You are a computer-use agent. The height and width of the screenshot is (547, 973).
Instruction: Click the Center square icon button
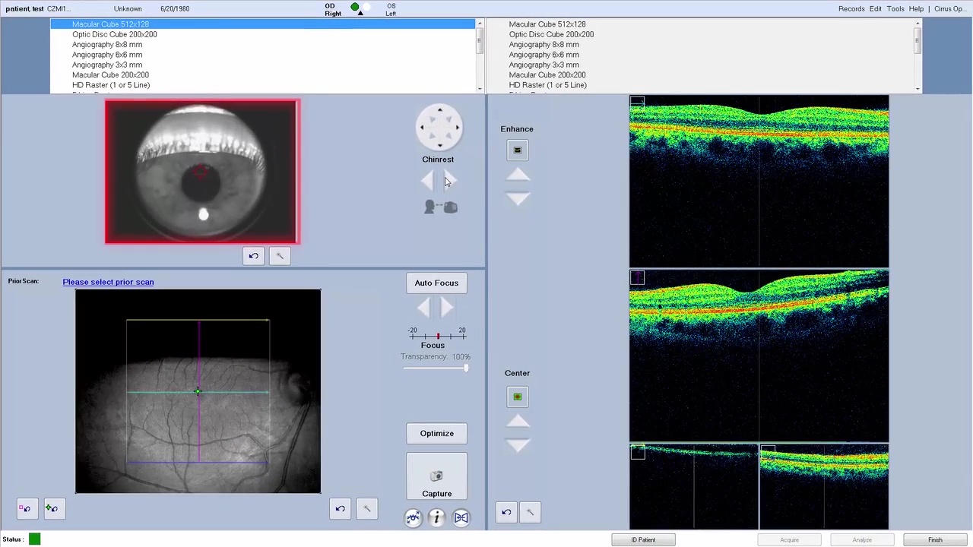[x=517, y=397]
